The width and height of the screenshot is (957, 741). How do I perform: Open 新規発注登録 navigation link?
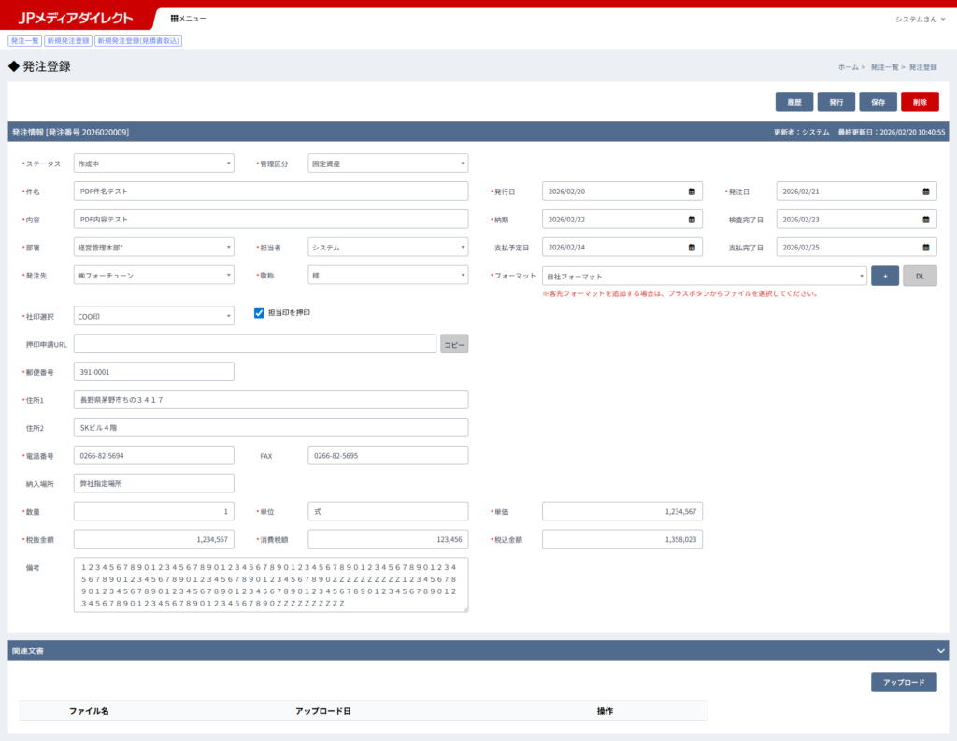68,41
